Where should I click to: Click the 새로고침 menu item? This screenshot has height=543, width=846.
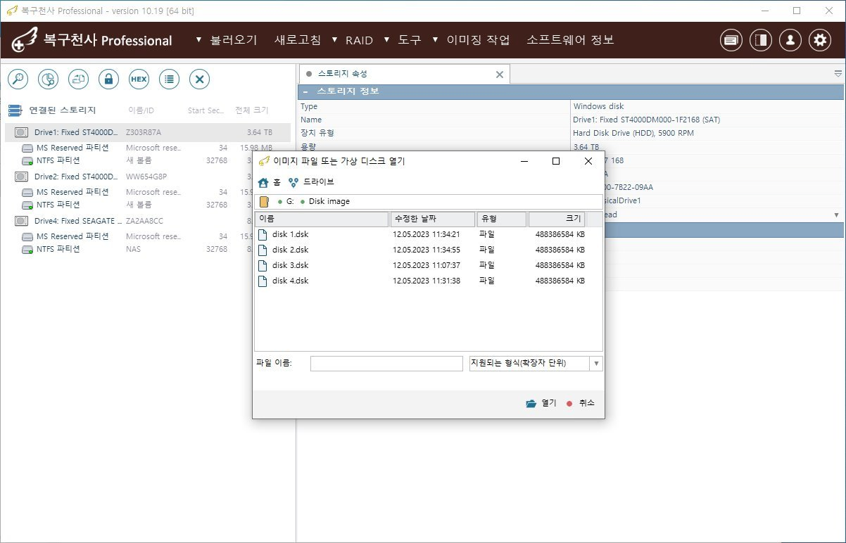click(298, 40)
